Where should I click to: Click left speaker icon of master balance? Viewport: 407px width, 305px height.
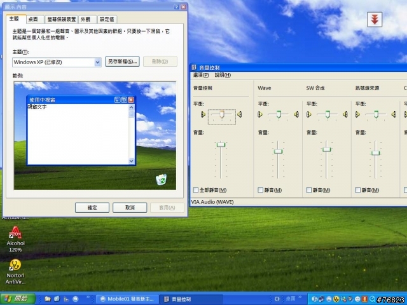(203, 114)
